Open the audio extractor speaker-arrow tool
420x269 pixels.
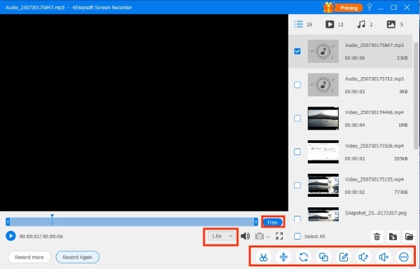point(363,257)
